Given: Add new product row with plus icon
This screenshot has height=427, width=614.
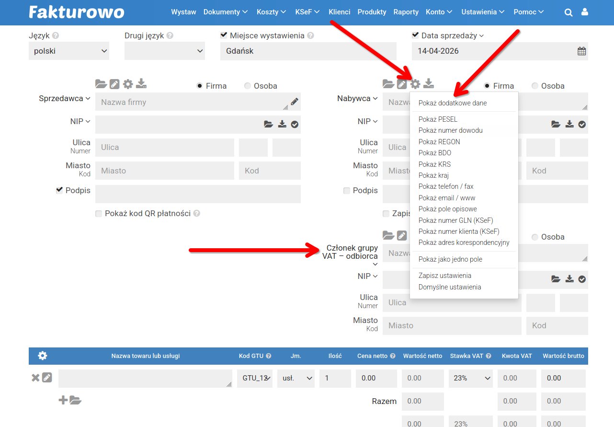Looking at the screenshot, I should coord(63,400).
